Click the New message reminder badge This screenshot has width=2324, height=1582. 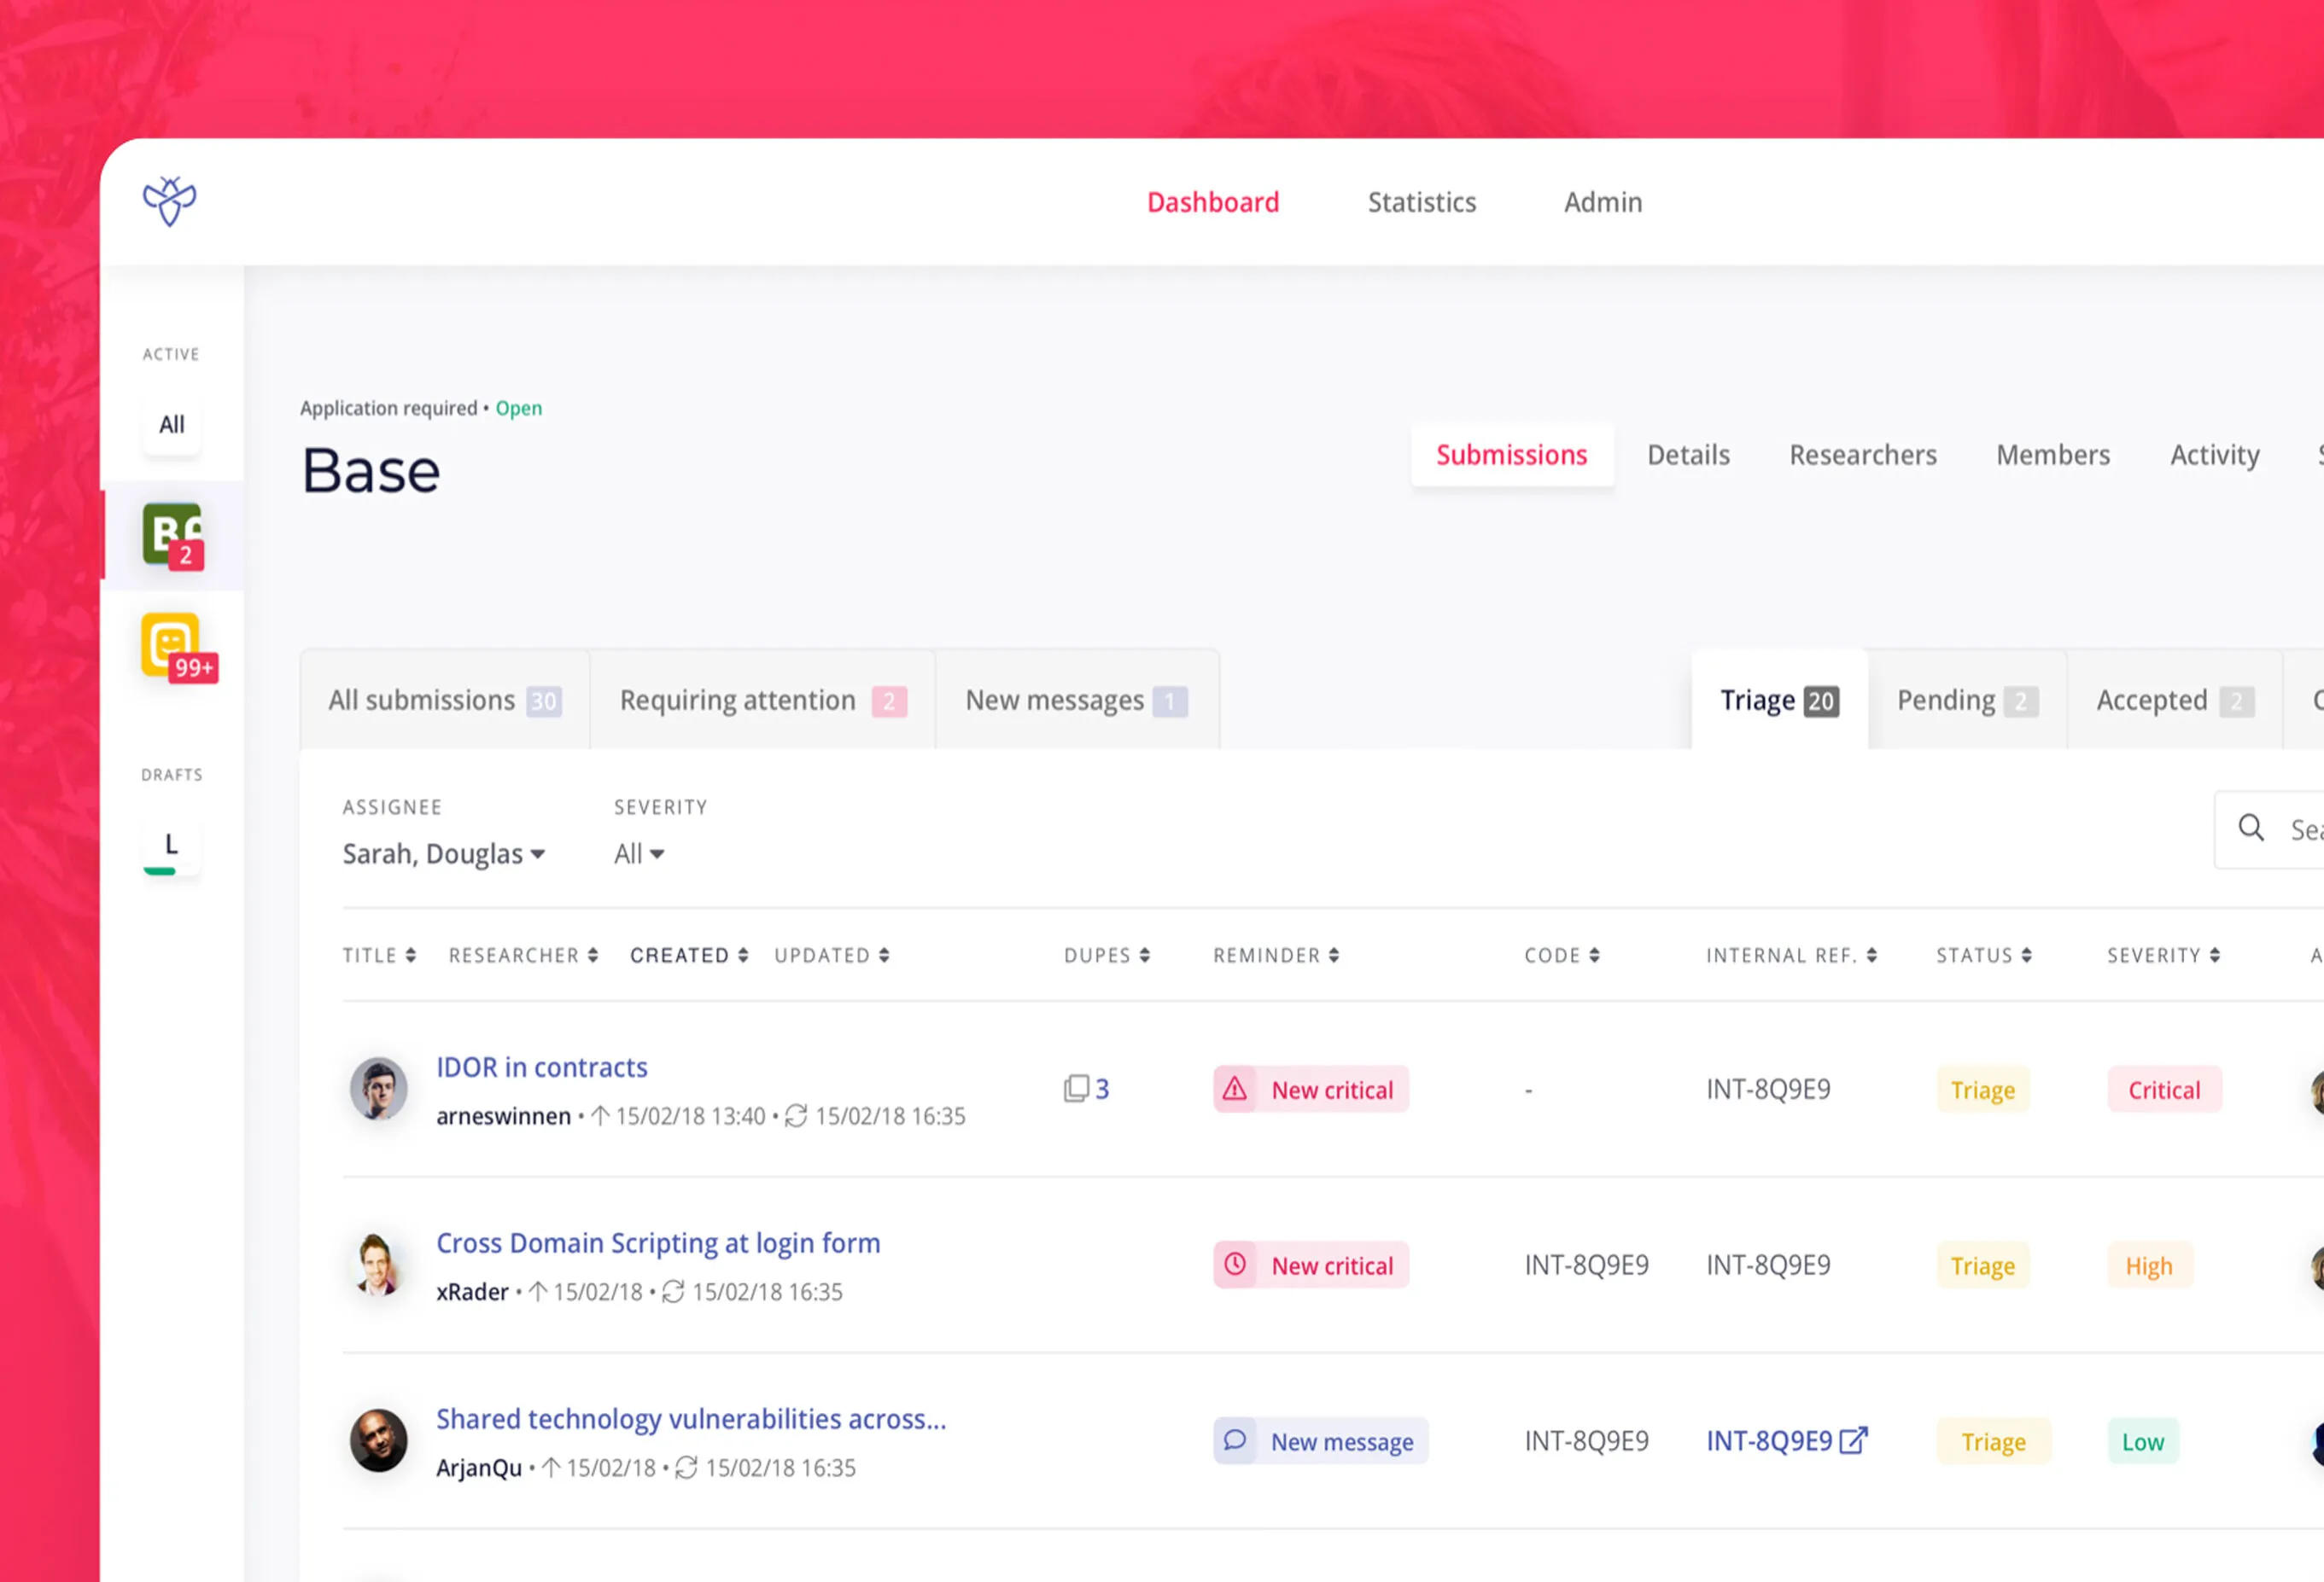(1321, 1440)
